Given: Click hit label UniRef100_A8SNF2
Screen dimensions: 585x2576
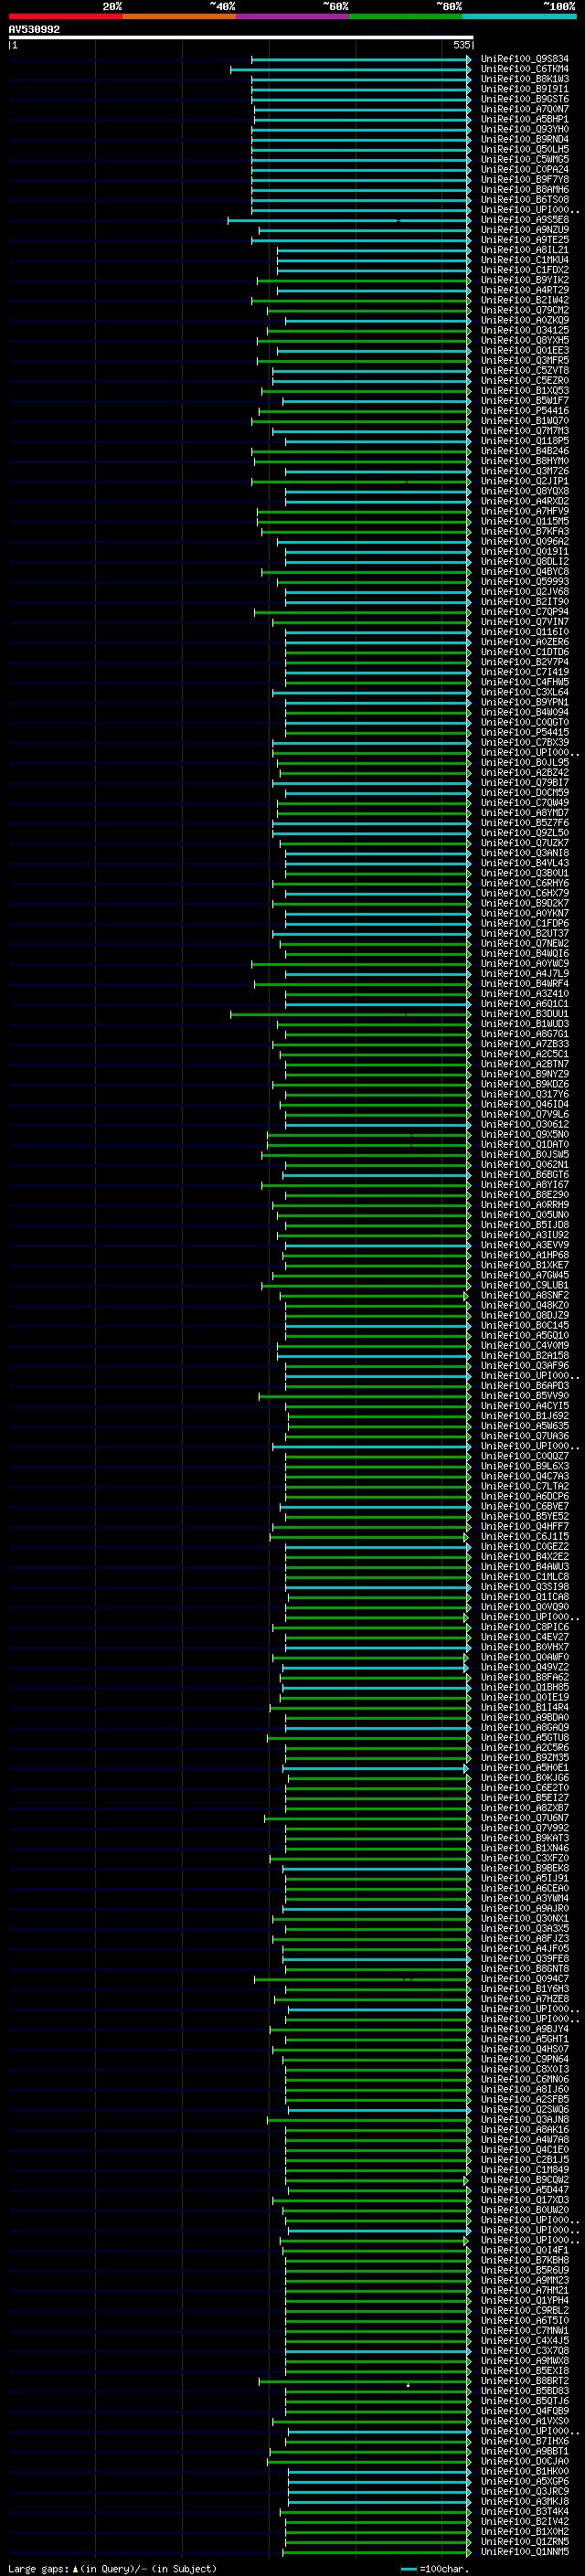Looking at the screenshot, I should [x=525, y=1296].
